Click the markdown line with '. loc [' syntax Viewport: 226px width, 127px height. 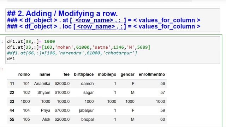pos(103,26)
